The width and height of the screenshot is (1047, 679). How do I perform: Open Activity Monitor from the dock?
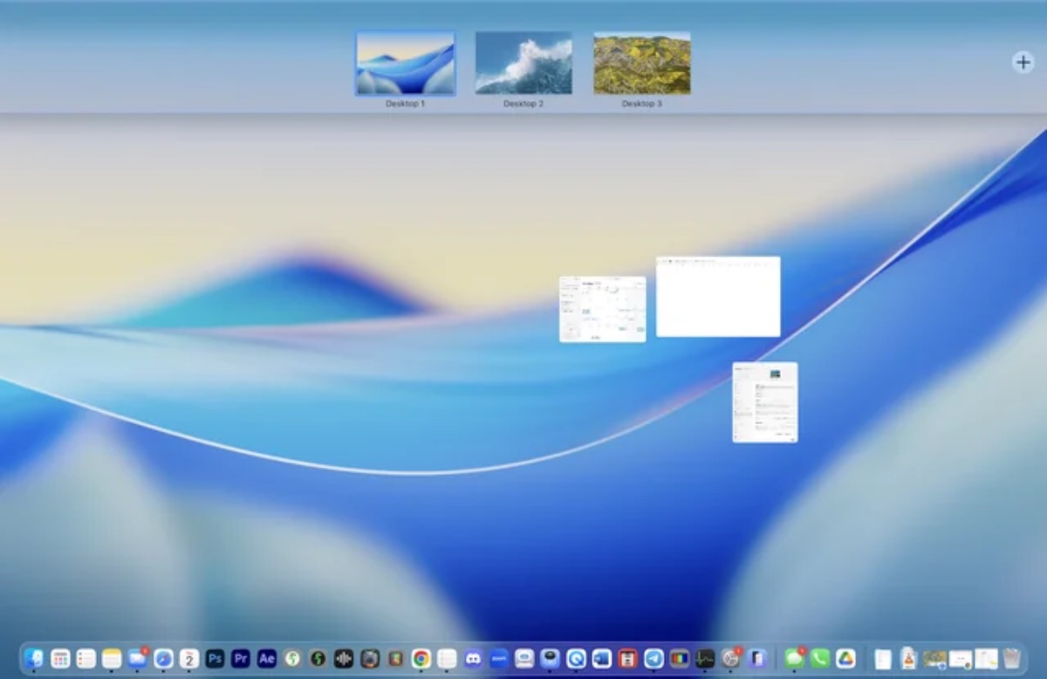(x=705, y=658)
